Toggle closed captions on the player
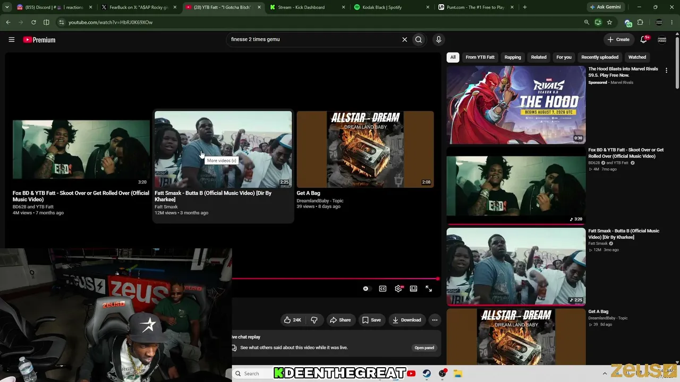Image resolution: width=680 pixels, height=382 pixels. [382, 289]
